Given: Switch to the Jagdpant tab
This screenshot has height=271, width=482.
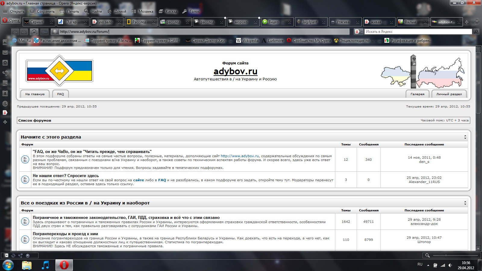Looking at the screenshot, I should coord(310,22).
